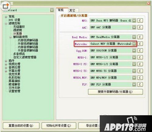Expand the 视频处理 tree node

click(x=6, y=64)
